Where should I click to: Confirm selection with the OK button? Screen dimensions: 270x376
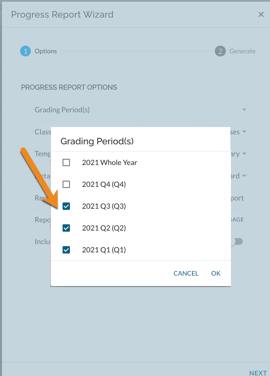pyautogui.click(x=216, y=273)
